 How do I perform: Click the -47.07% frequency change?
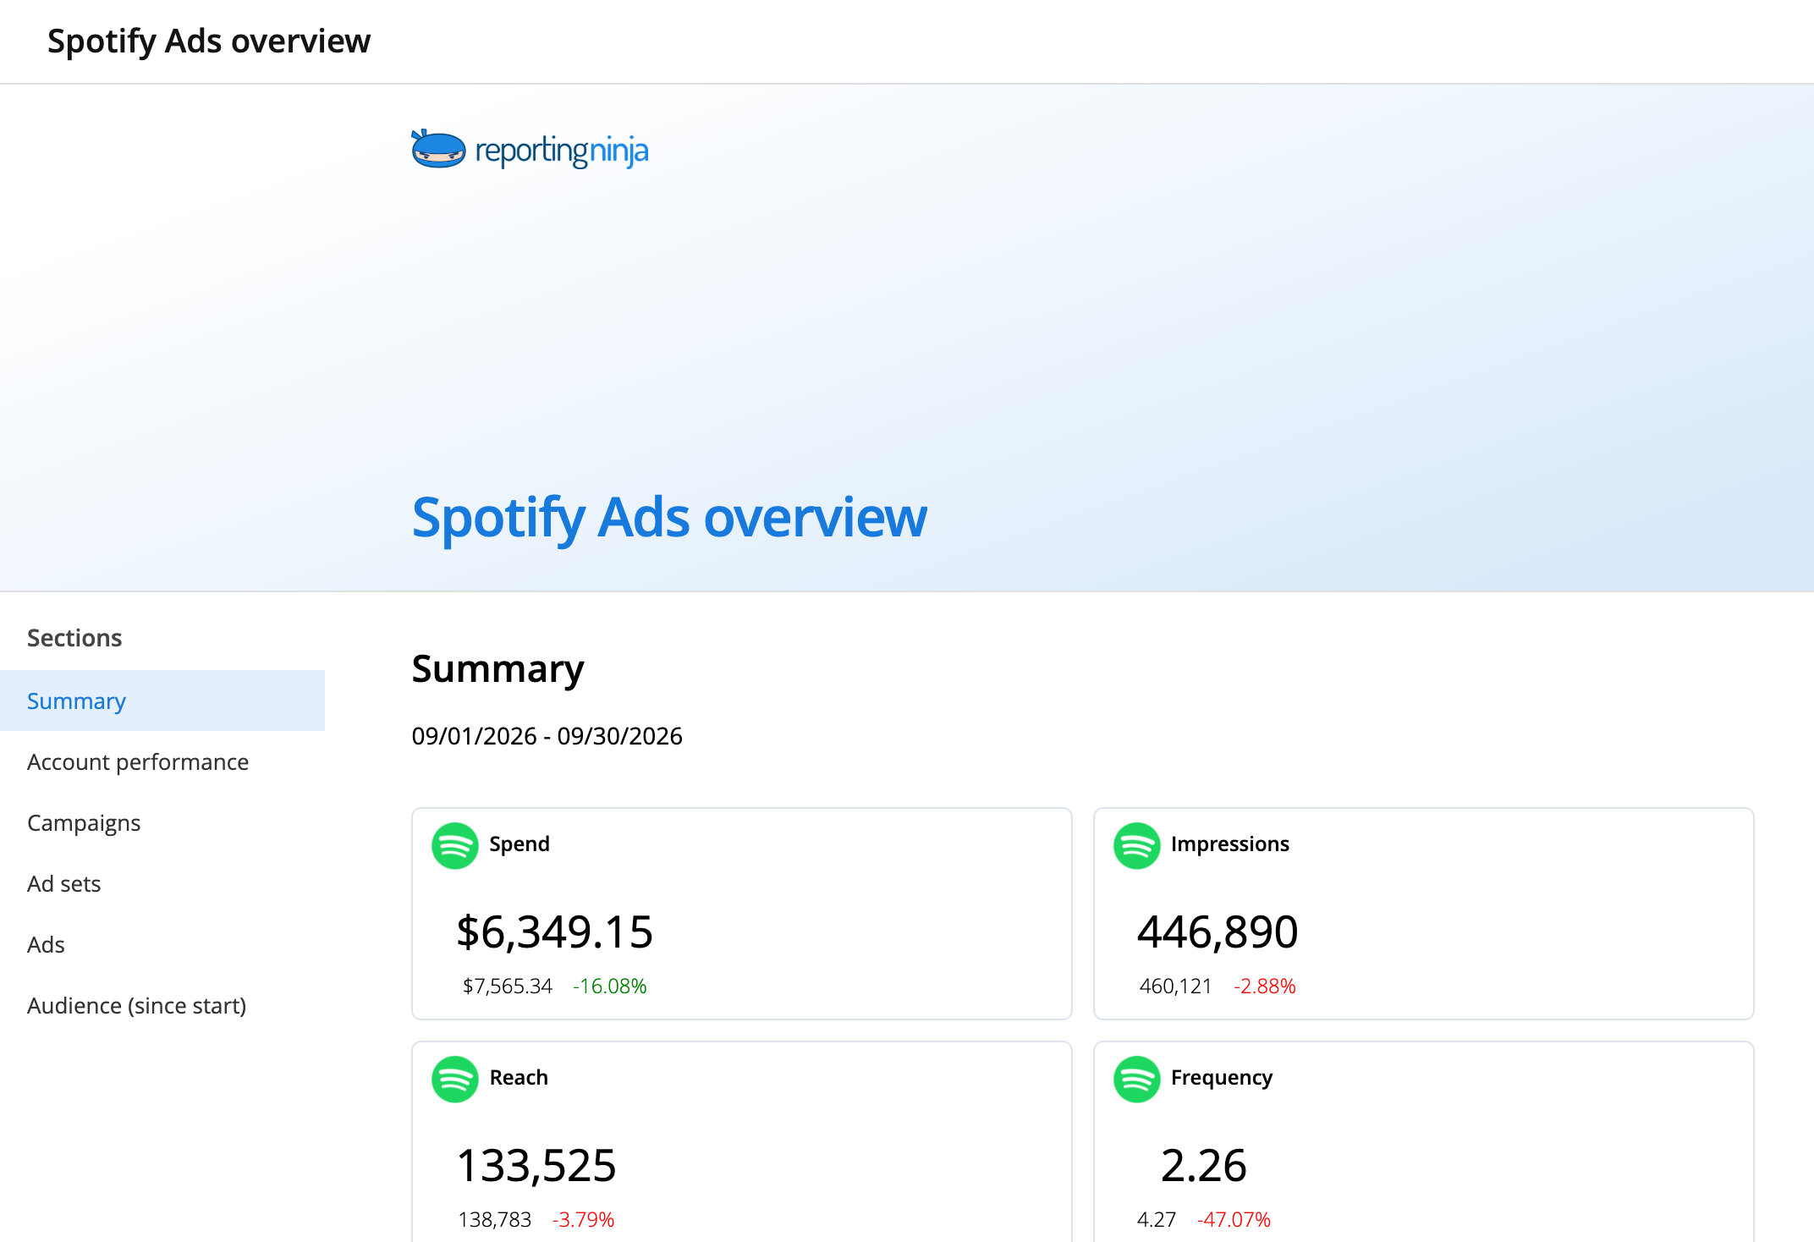click(1234, 1220)
